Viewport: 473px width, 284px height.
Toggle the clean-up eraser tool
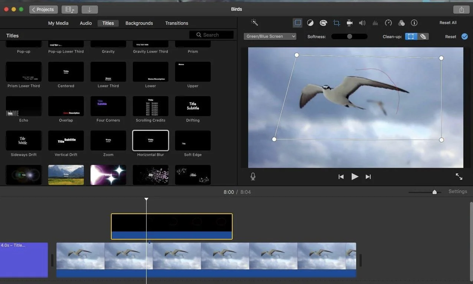pyautogui.click(x=423, y=36)
